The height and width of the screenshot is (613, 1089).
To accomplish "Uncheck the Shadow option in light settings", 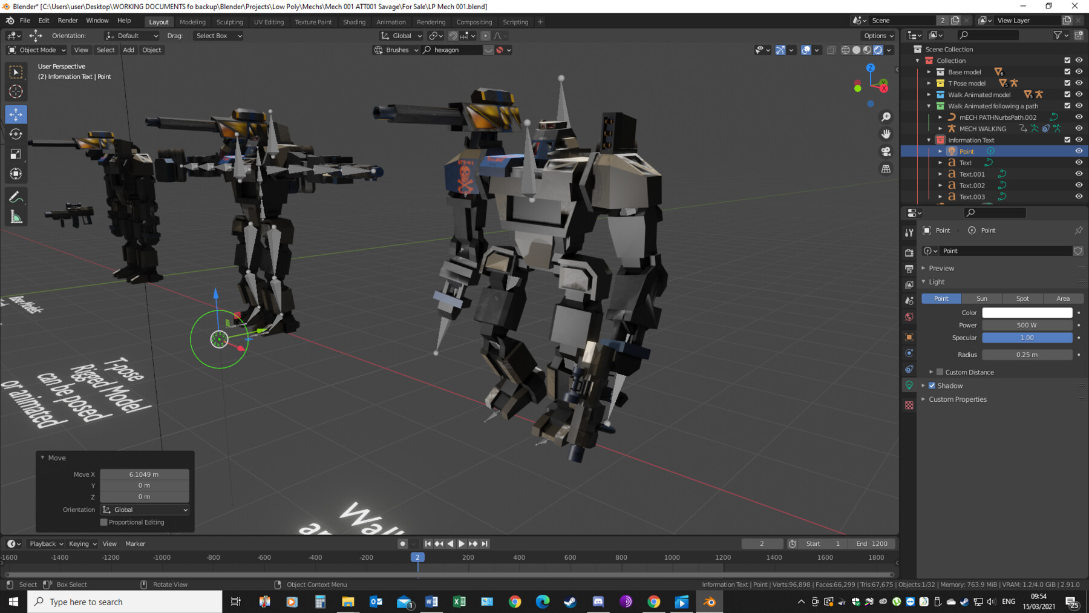I will [932, 385].
